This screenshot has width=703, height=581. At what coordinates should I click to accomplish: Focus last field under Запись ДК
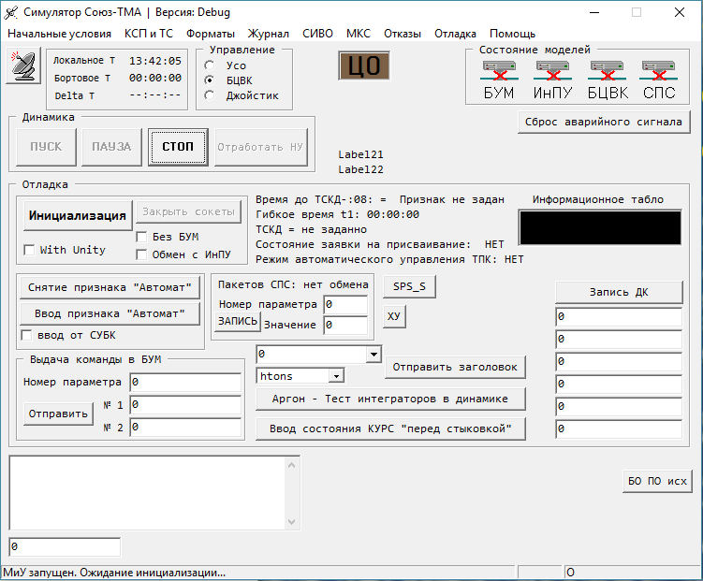pyautogui.click(x=619, y=429)
